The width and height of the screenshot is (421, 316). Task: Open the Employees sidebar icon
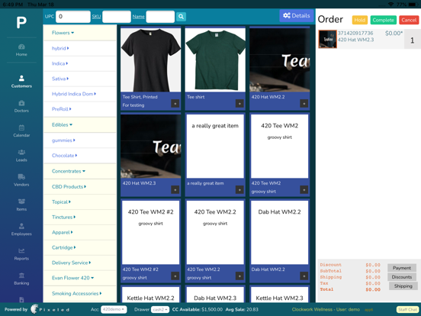(x=21, y=230)
